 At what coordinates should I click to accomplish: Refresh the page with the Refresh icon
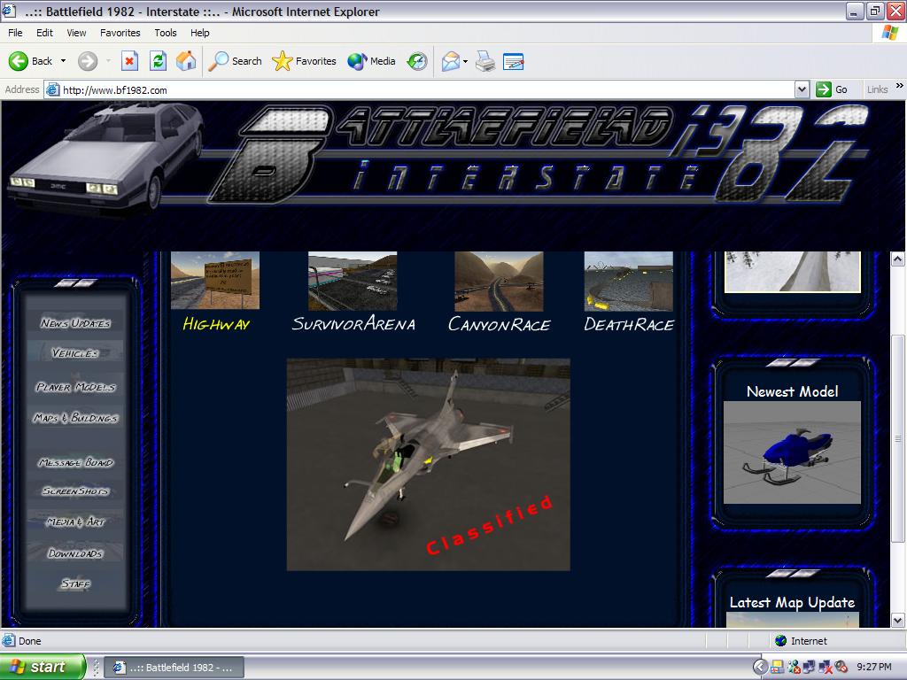158,61
